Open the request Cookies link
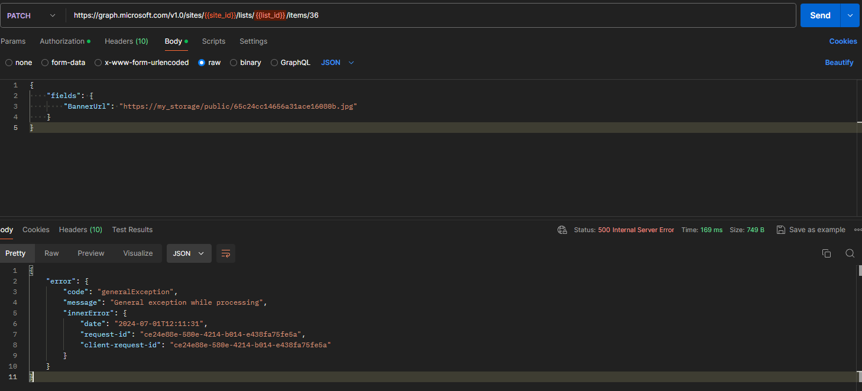Image resolution: width=862 pixels, height=391 pixels. (x=843, y=41)
